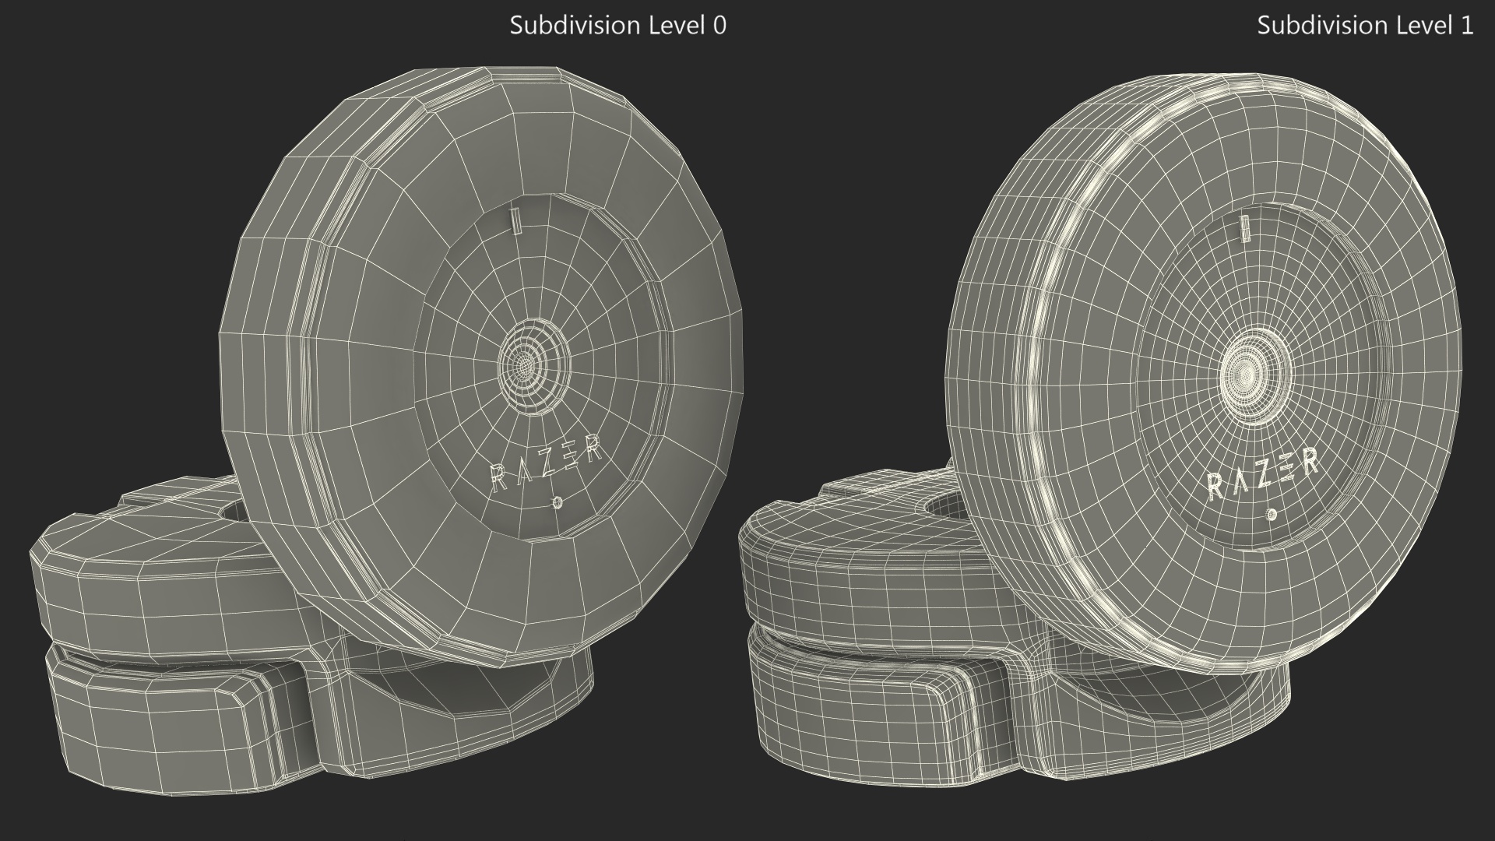Image resolution: width=1495 pixels, height=841 pixels.
Task: Click the RAZER logo on the right model
Action: 1262,474
